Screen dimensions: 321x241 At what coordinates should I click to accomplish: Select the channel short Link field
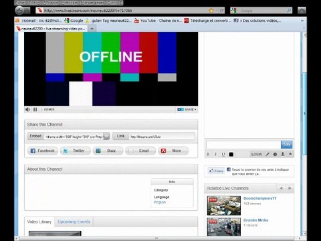(162, 137)
